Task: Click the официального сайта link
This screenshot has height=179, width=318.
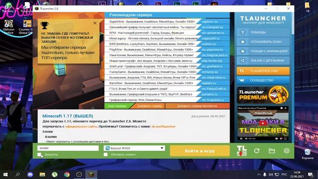Action: coord(81,126)
